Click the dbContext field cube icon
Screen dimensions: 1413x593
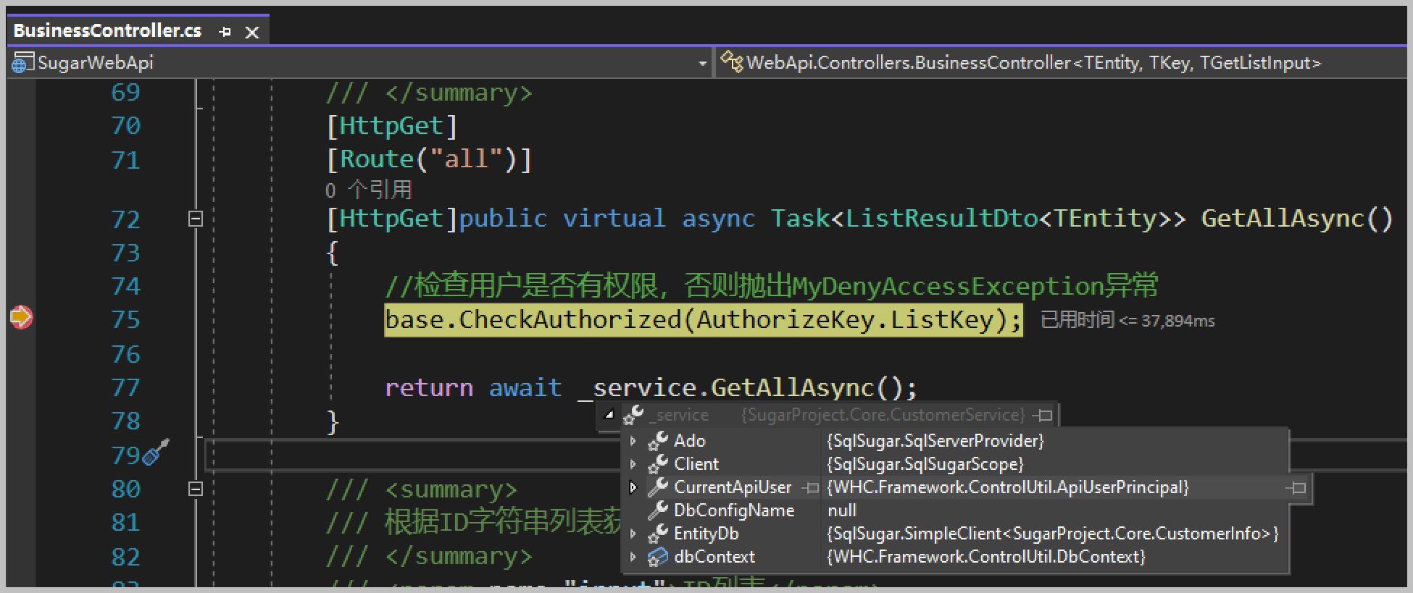coord(657,557)
